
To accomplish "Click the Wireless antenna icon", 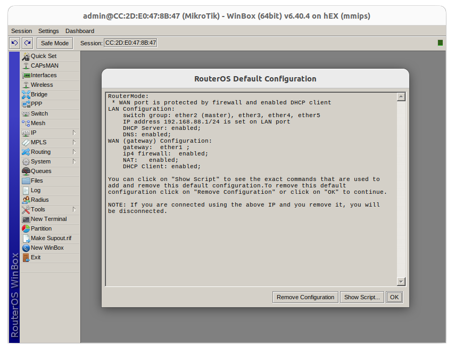I will coord(26,85).
